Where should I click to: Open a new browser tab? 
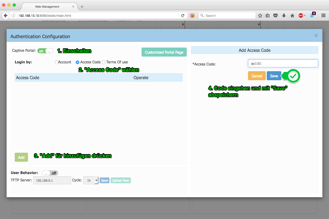coord(82,7)
